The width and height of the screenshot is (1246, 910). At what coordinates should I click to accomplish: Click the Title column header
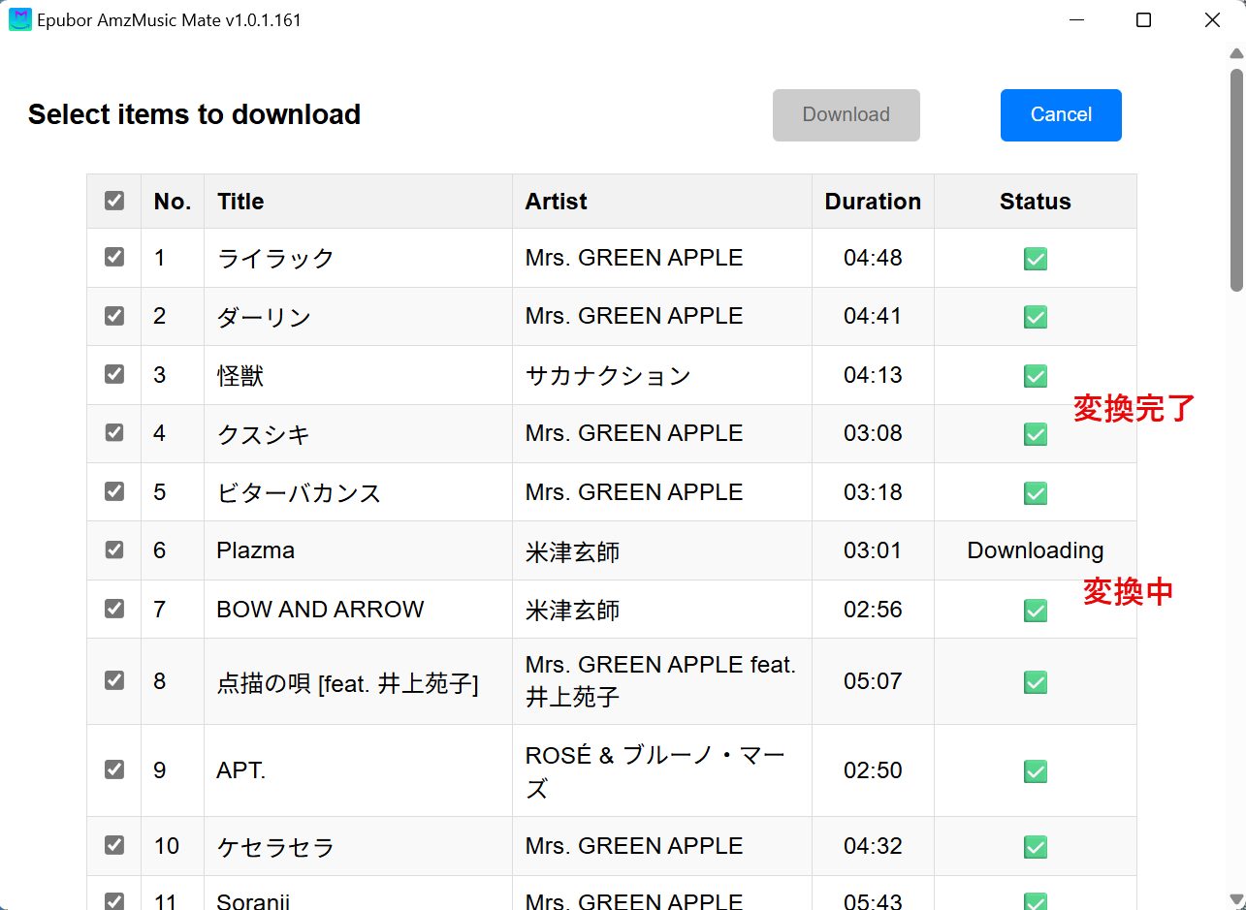(x=240, y=202)
